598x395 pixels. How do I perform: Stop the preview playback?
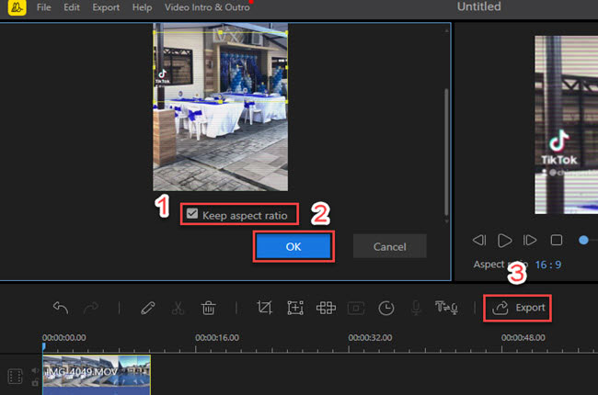pos(557,240)
